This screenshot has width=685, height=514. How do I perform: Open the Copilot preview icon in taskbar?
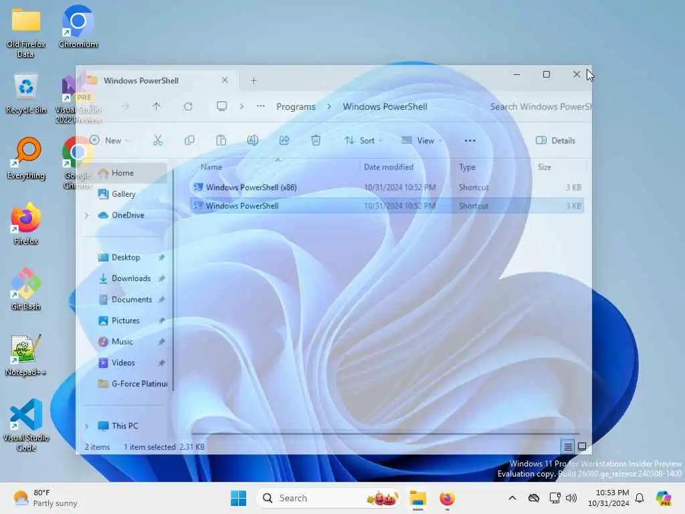[664, 498]
